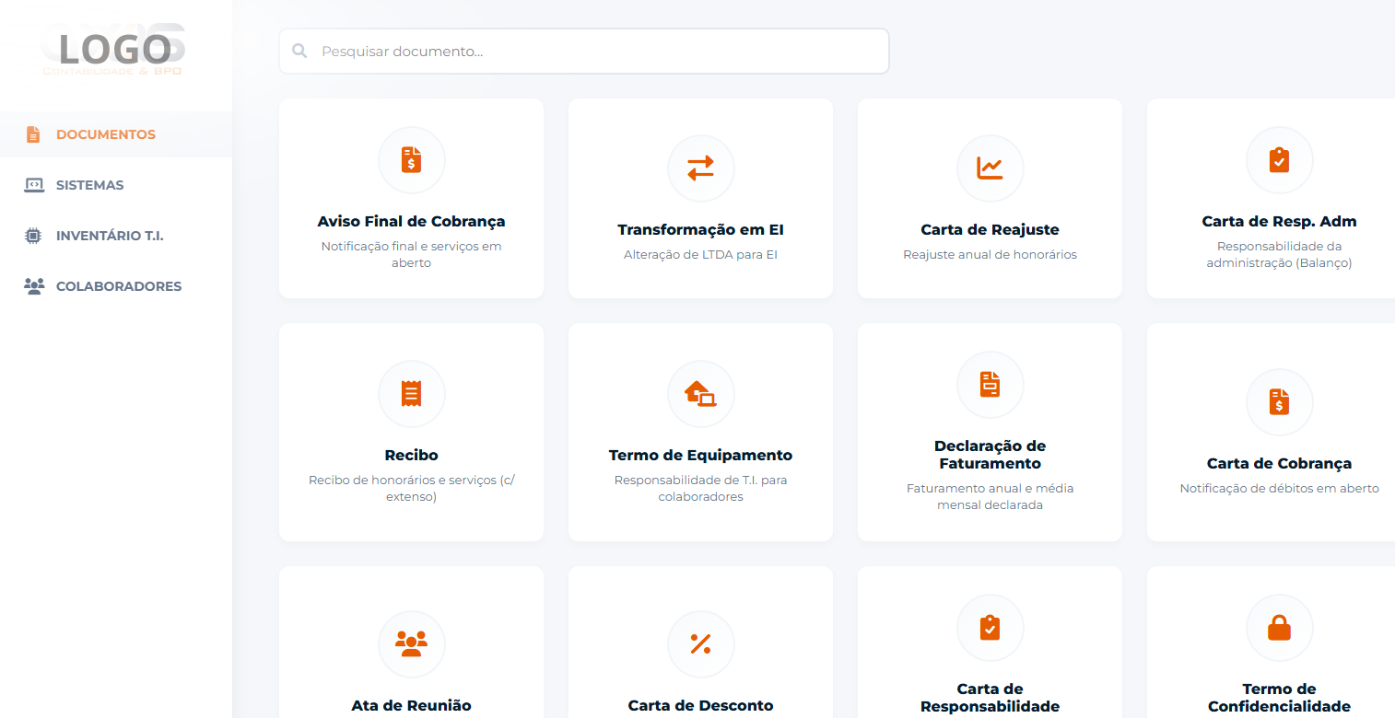Click the Documentos sidebar page icon

[33, 133]
